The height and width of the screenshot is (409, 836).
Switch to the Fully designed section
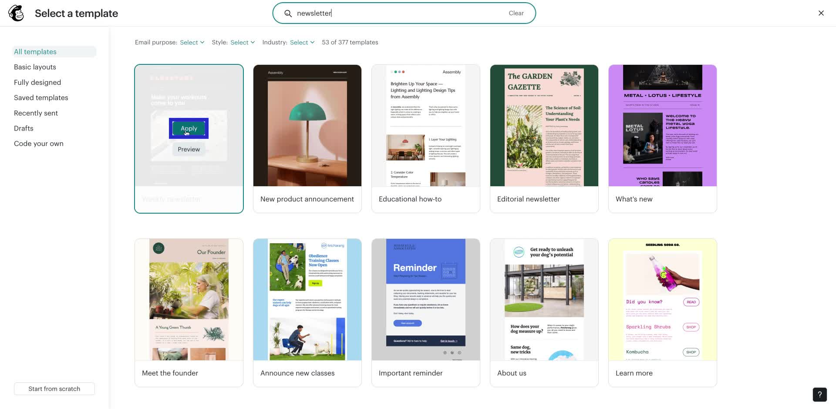pos(37,82)
